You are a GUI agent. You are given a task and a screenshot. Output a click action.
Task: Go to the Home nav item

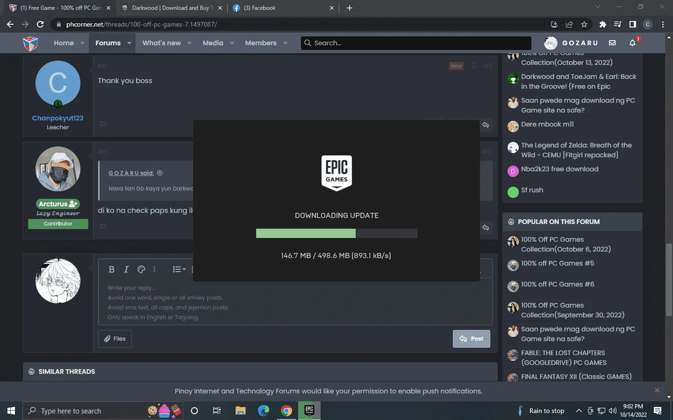pos(64,43)
